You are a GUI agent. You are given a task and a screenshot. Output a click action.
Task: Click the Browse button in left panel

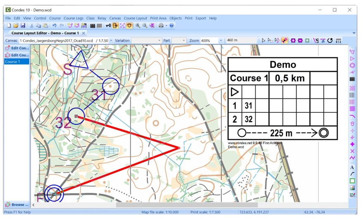click(x=17, y=205)
